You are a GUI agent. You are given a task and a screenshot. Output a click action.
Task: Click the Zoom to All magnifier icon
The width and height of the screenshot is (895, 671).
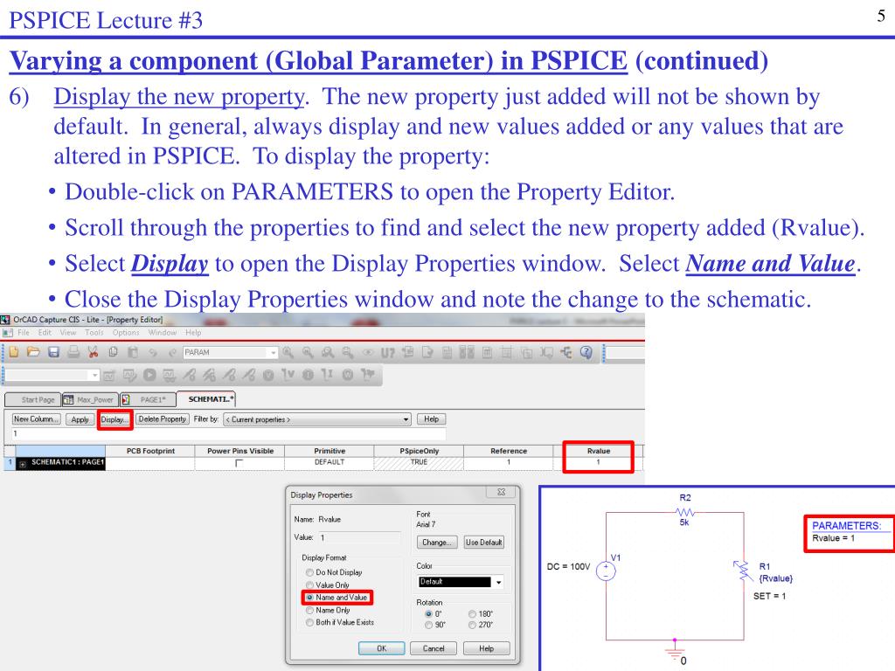(x=347, y=353)
